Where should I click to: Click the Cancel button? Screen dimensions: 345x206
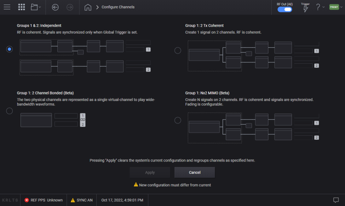195,172
